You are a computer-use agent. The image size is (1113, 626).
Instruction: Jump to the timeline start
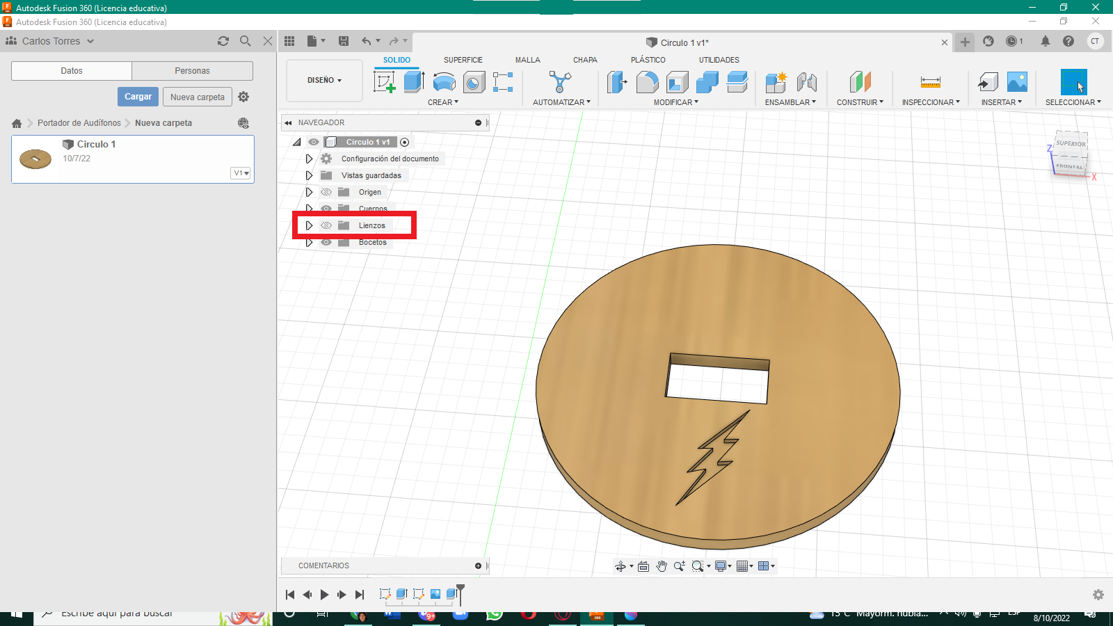[x=290, y=595]
